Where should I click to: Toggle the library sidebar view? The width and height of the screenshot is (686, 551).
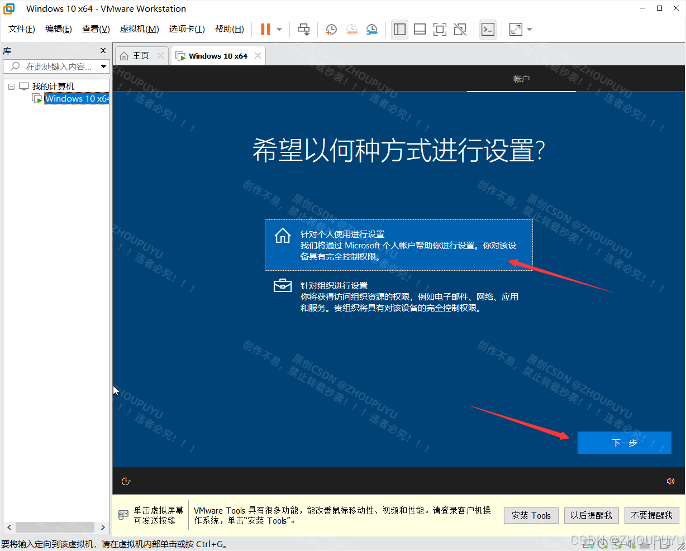tap(399, 29)
